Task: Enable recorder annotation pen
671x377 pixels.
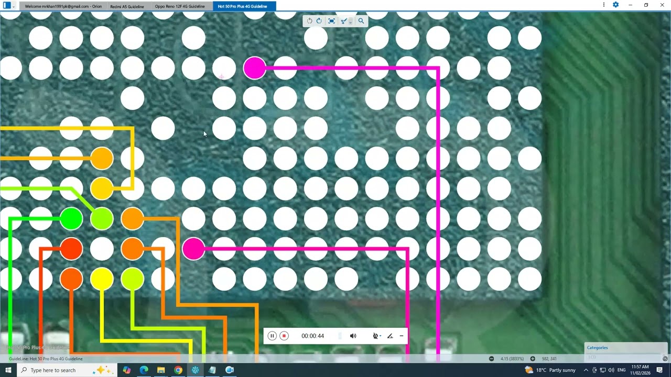Action: [389, 336]
